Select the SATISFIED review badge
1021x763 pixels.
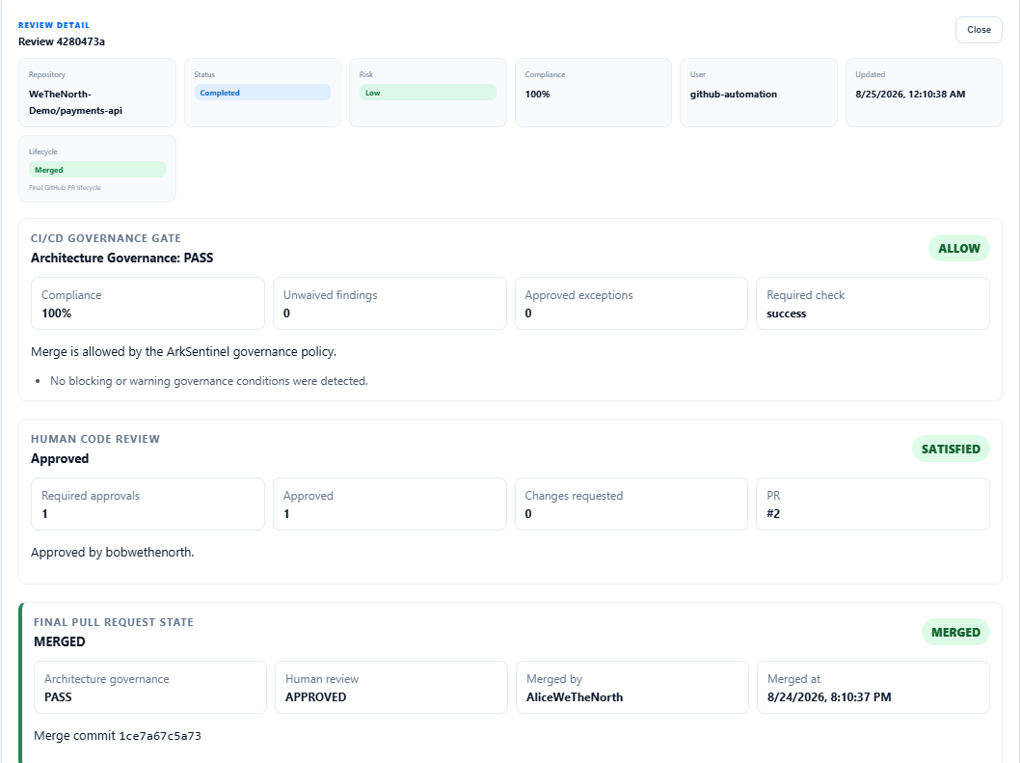[950, 449]
